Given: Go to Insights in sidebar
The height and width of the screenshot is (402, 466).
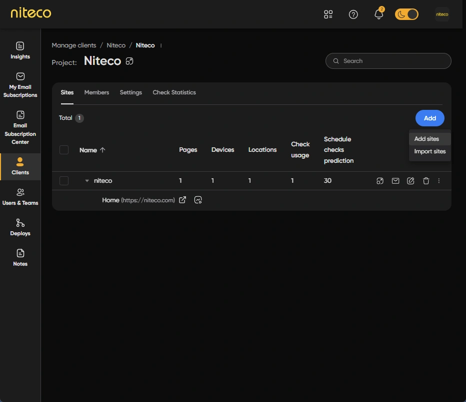Looking at the screenshot, I should [20, 50].
